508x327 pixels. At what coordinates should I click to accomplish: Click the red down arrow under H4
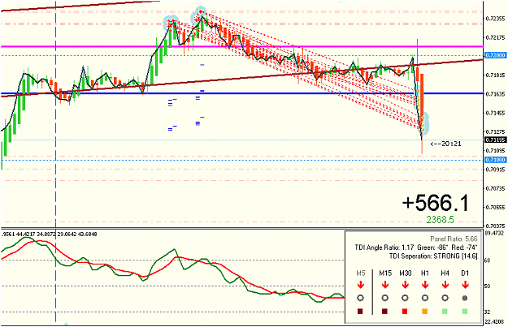pyautogui.click(x=445, y=285)
